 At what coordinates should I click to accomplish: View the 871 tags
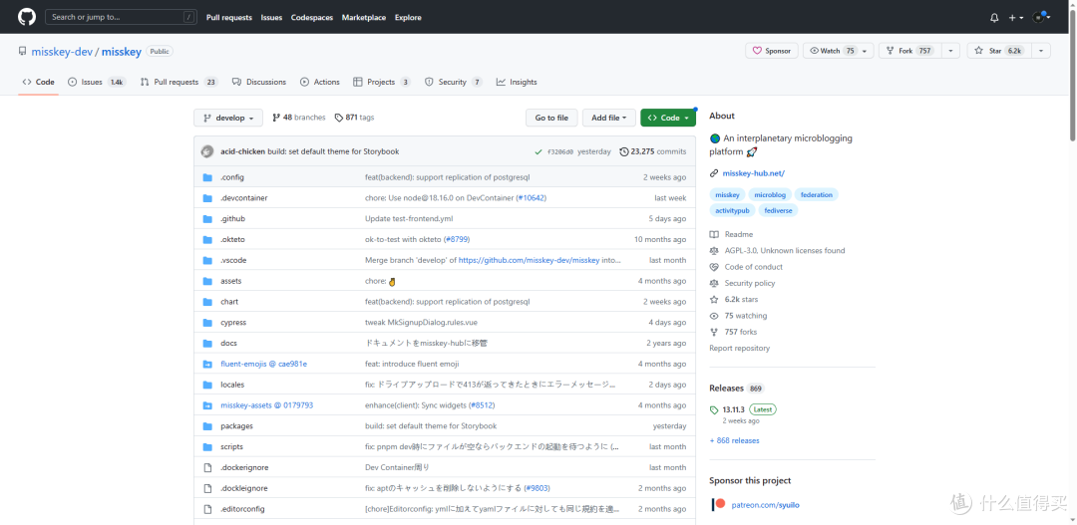pos(354,118)
